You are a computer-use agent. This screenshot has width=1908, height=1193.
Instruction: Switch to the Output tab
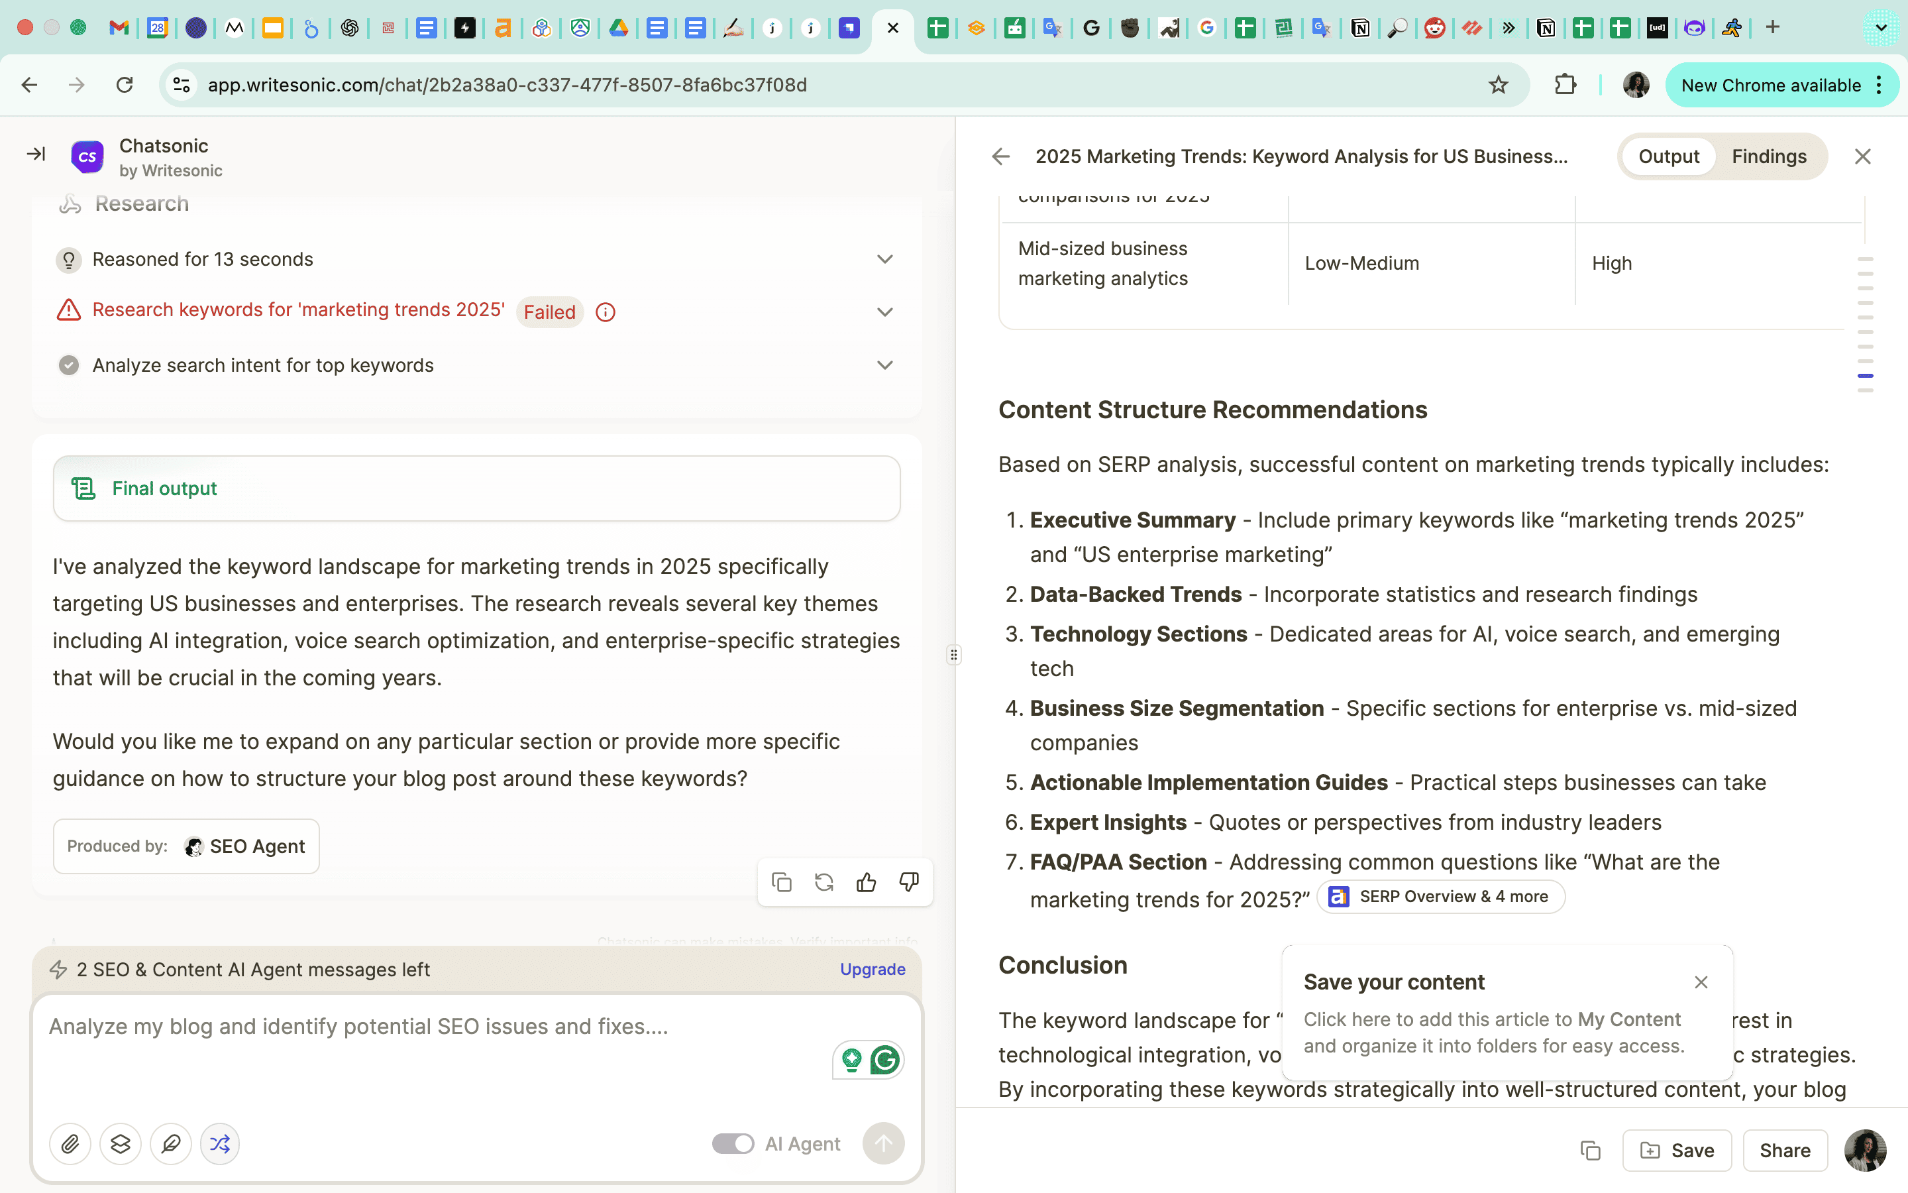pyautogui.click(x=1668, y=156)
